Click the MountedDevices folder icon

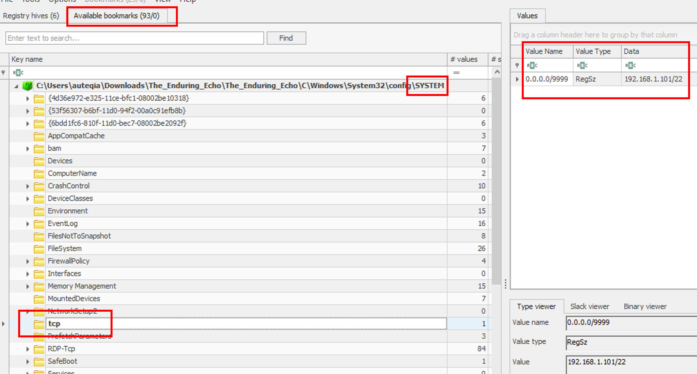(x=39, y=299)
